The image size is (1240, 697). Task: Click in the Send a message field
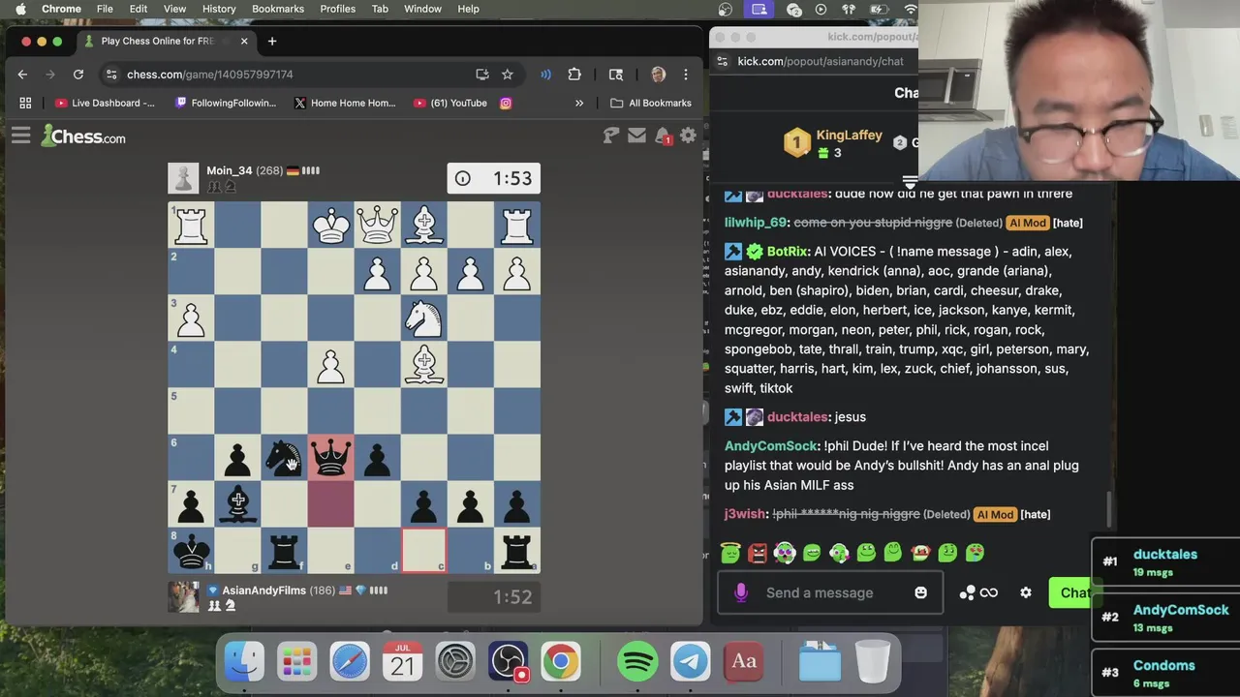click(829, 592)
